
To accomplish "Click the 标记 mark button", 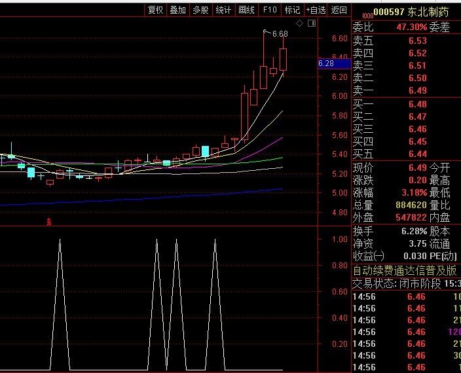I will (x=292, y=10).
